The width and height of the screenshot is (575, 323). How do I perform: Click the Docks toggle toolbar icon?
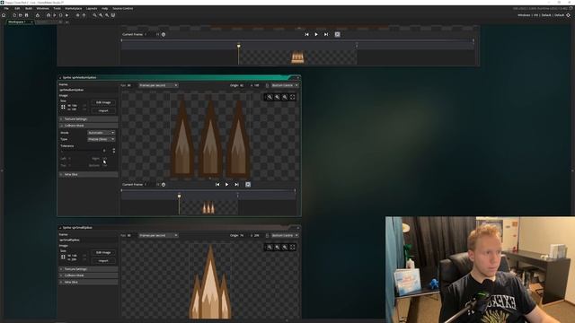click(113, 15)
